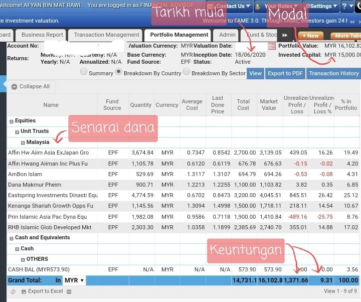The height and width of the screenshot is (302, 361).
Task: Select Affin Hwang Aiiman Inc Plus Fu row
Action: [183, 164]
